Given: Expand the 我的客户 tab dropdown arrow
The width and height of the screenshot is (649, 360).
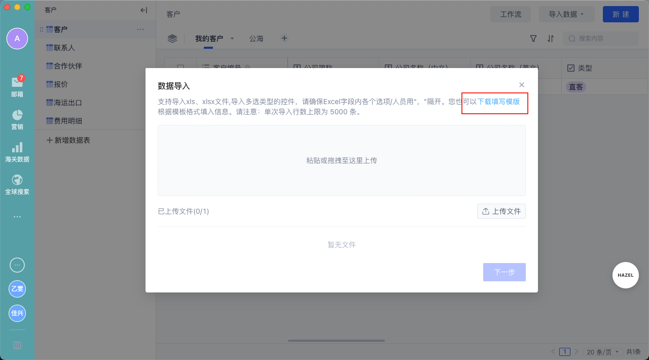Looking at the screenshot, I should [232, 39].
